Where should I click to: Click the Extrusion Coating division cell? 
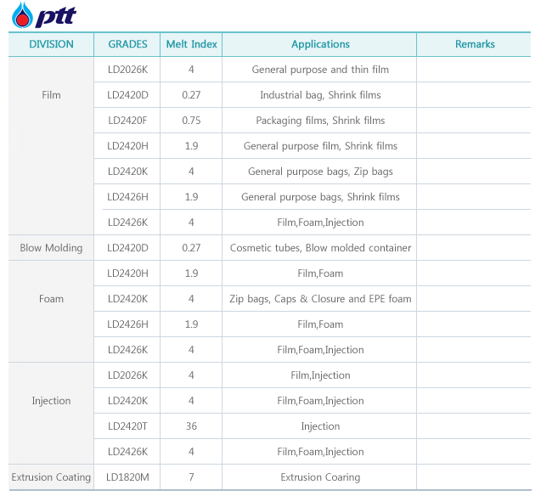point(51,477)
